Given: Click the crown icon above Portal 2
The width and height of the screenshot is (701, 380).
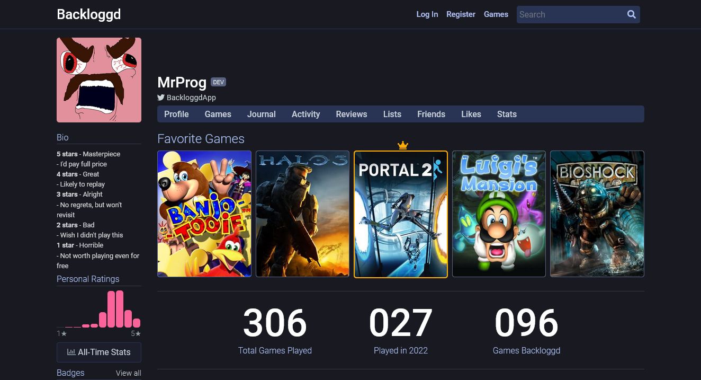Looking at the screenshot, I should pyautogui.click(x=403, y=145).
